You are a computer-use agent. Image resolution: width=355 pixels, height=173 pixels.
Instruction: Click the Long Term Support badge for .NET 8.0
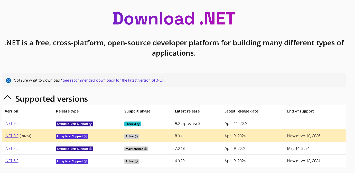click(x=72, y=136)
